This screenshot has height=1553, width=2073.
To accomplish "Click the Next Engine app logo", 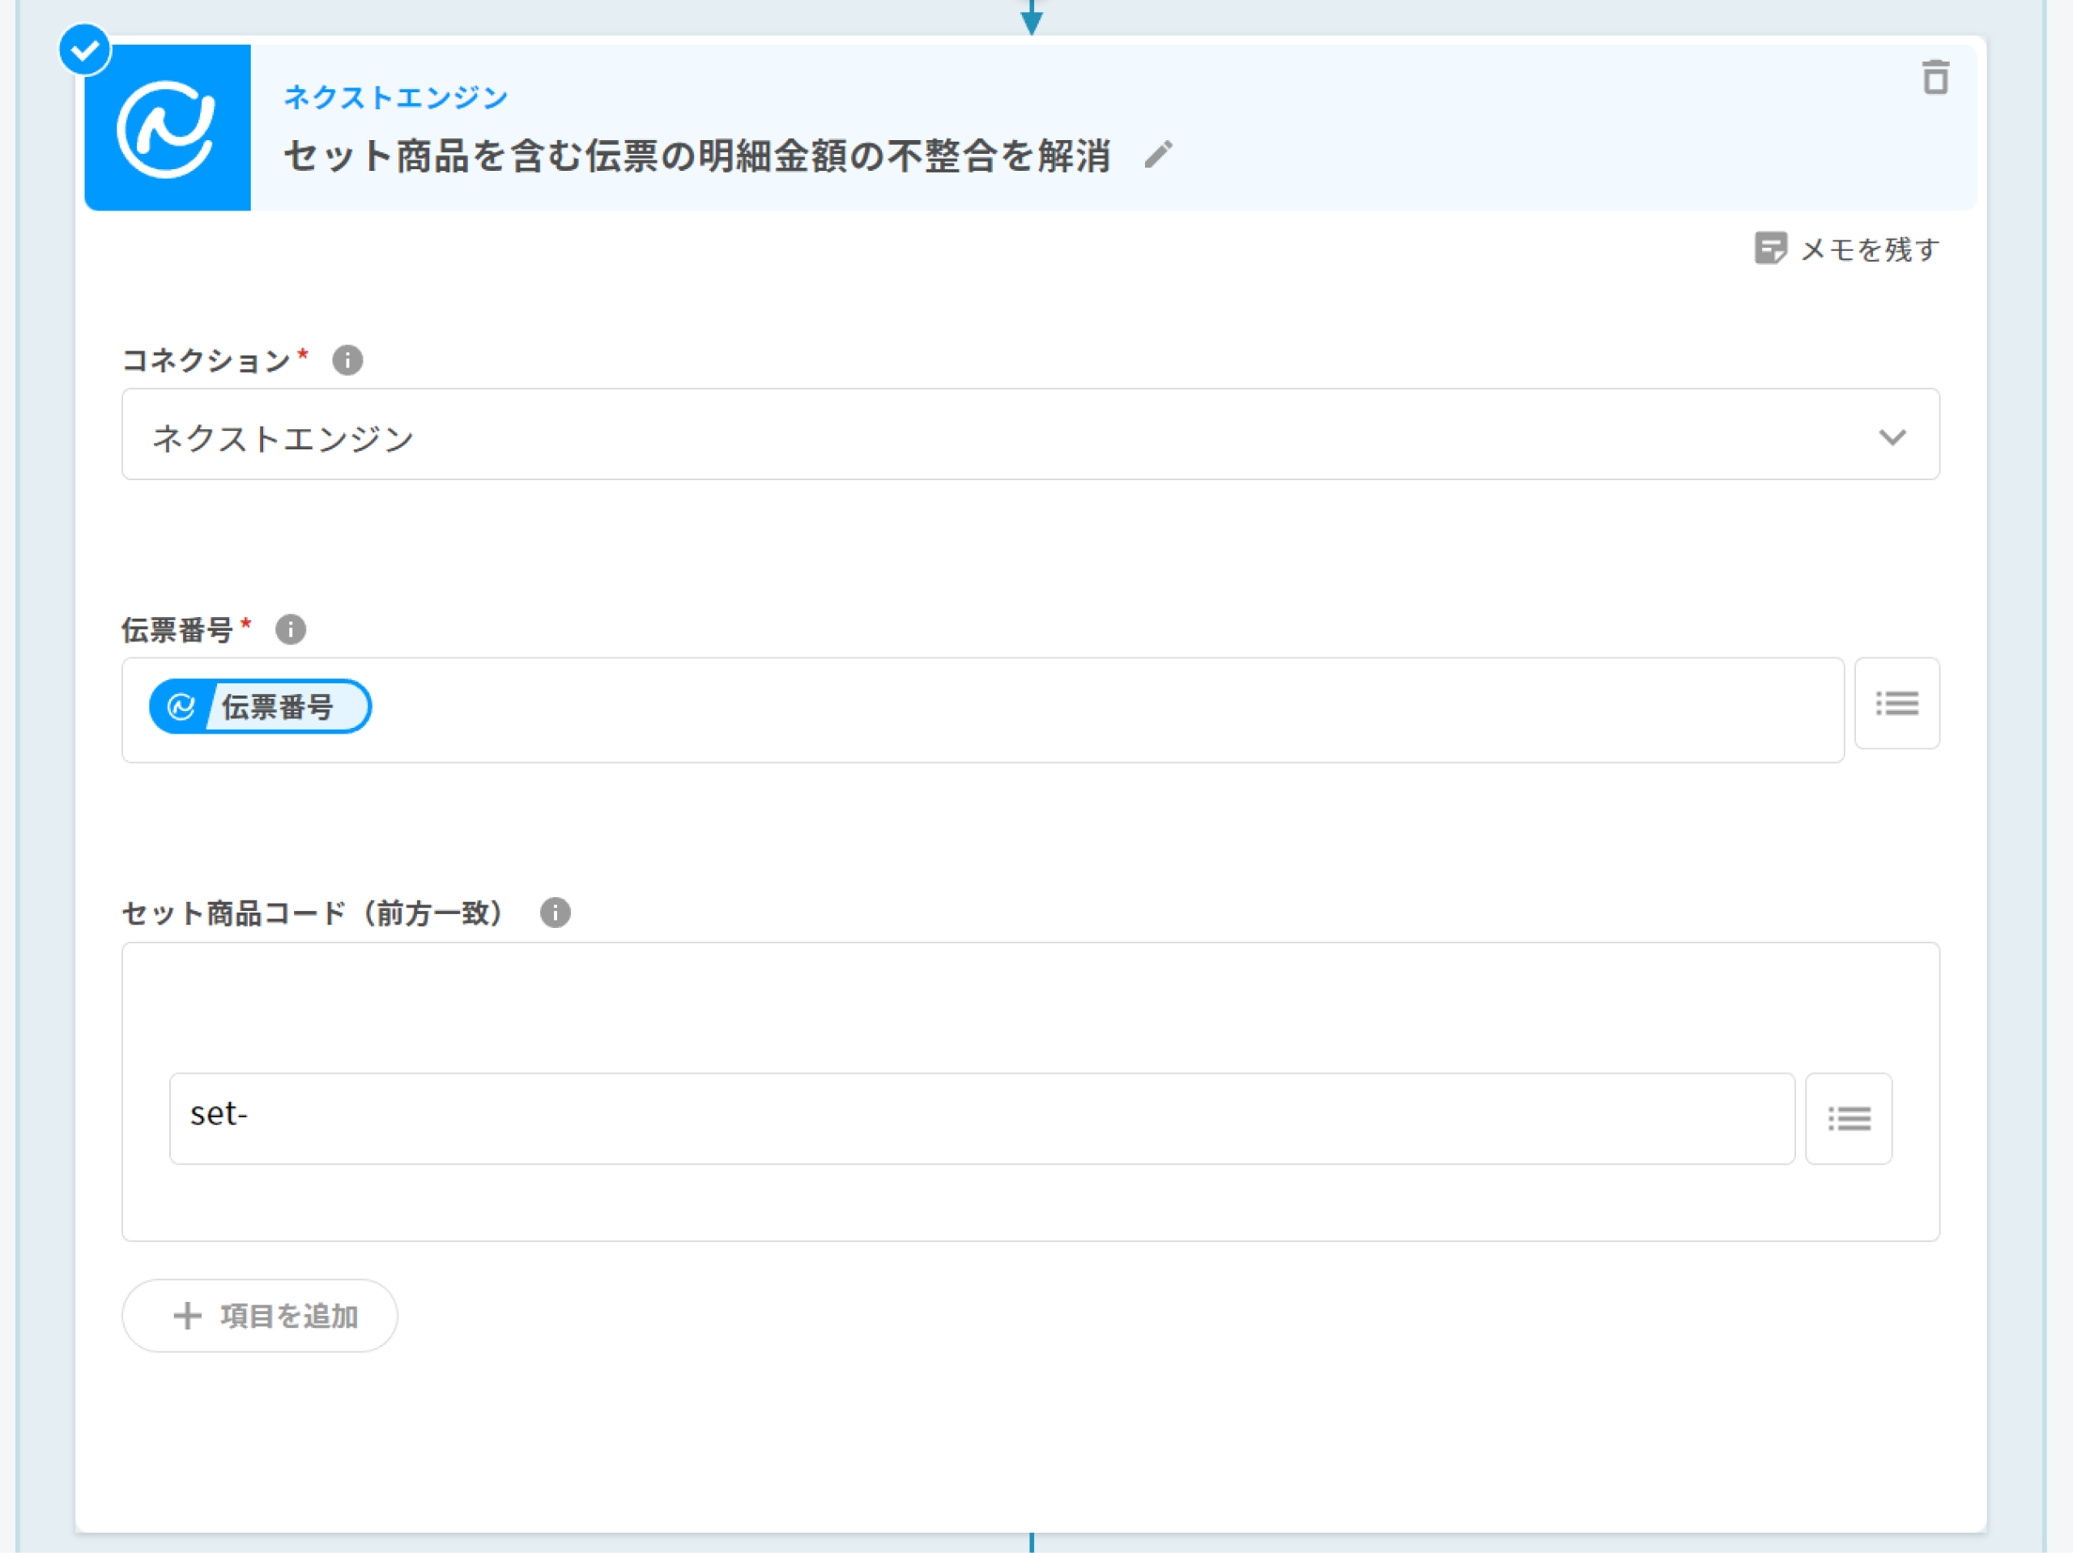I will click(167, 129).
